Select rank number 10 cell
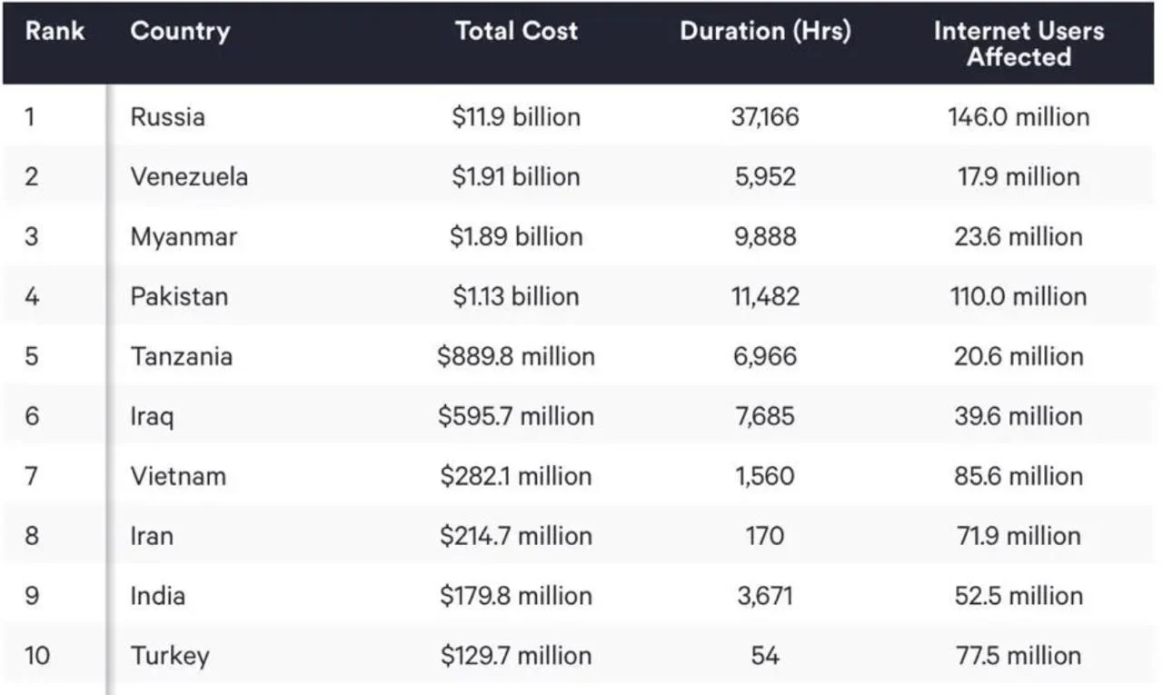1163x695 pixels. coord(37,656)
